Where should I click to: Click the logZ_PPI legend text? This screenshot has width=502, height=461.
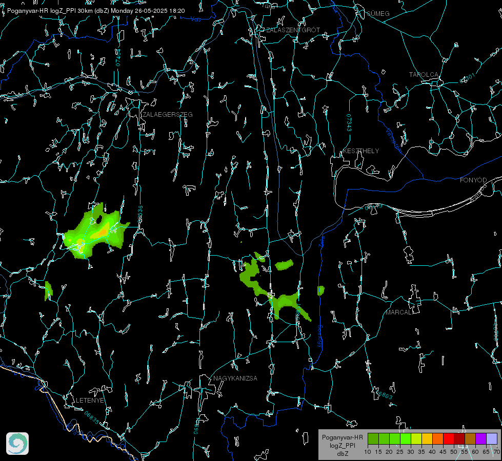point(343,446)
